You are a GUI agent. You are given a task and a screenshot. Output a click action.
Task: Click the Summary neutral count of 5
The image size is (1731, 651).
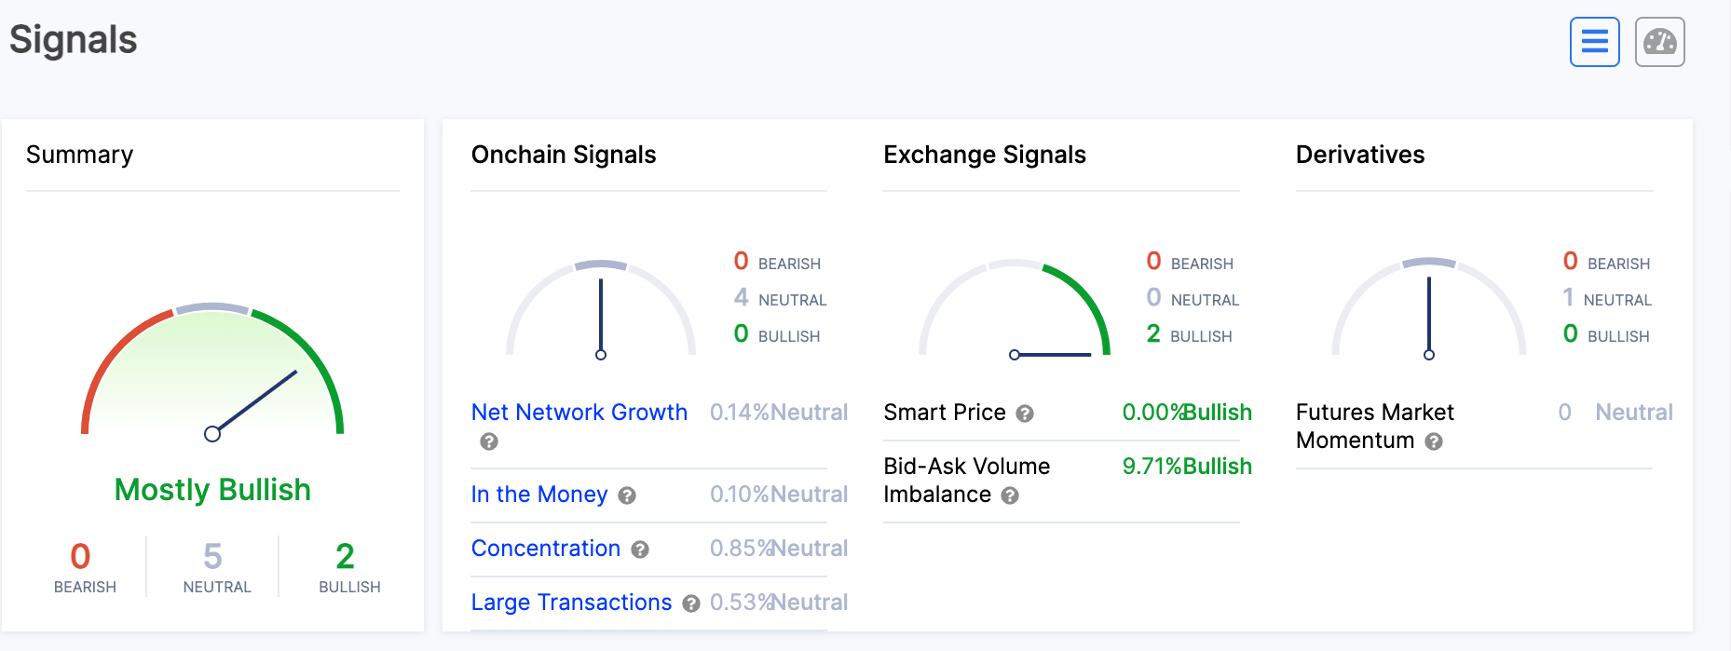tap(212, 557)
